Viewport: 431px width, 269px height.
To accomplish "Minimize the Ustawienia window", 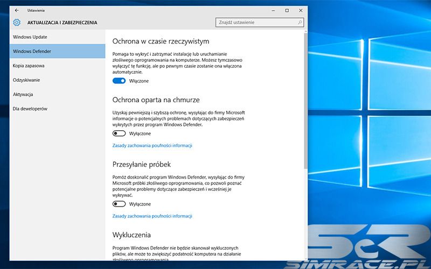I will click(x=272, y=10).
